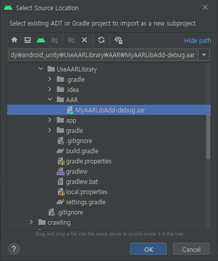Expand the gradle folder chevron
This screenshot has height=261, width=218.
(50, 130)
